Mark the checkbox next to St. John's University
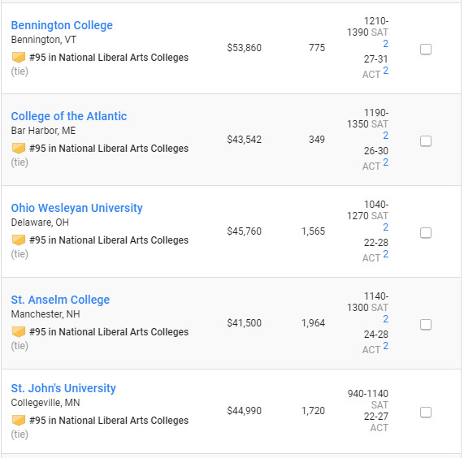This screenshot has height=458, width=464. coord(426,413)
